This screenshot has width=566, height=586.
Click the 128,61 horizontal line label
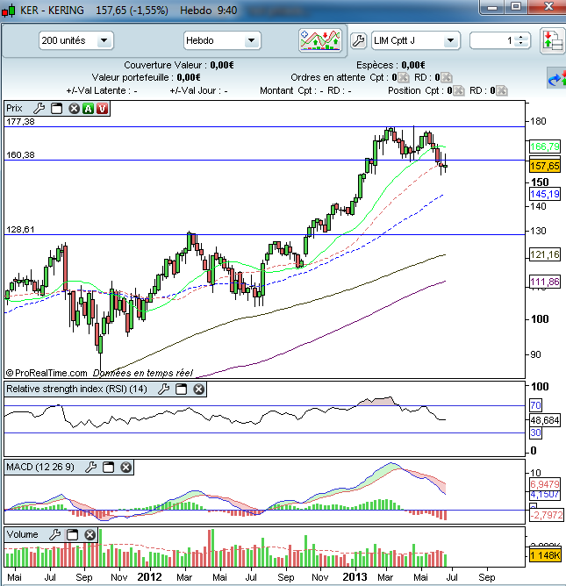(x=20, y=230)
